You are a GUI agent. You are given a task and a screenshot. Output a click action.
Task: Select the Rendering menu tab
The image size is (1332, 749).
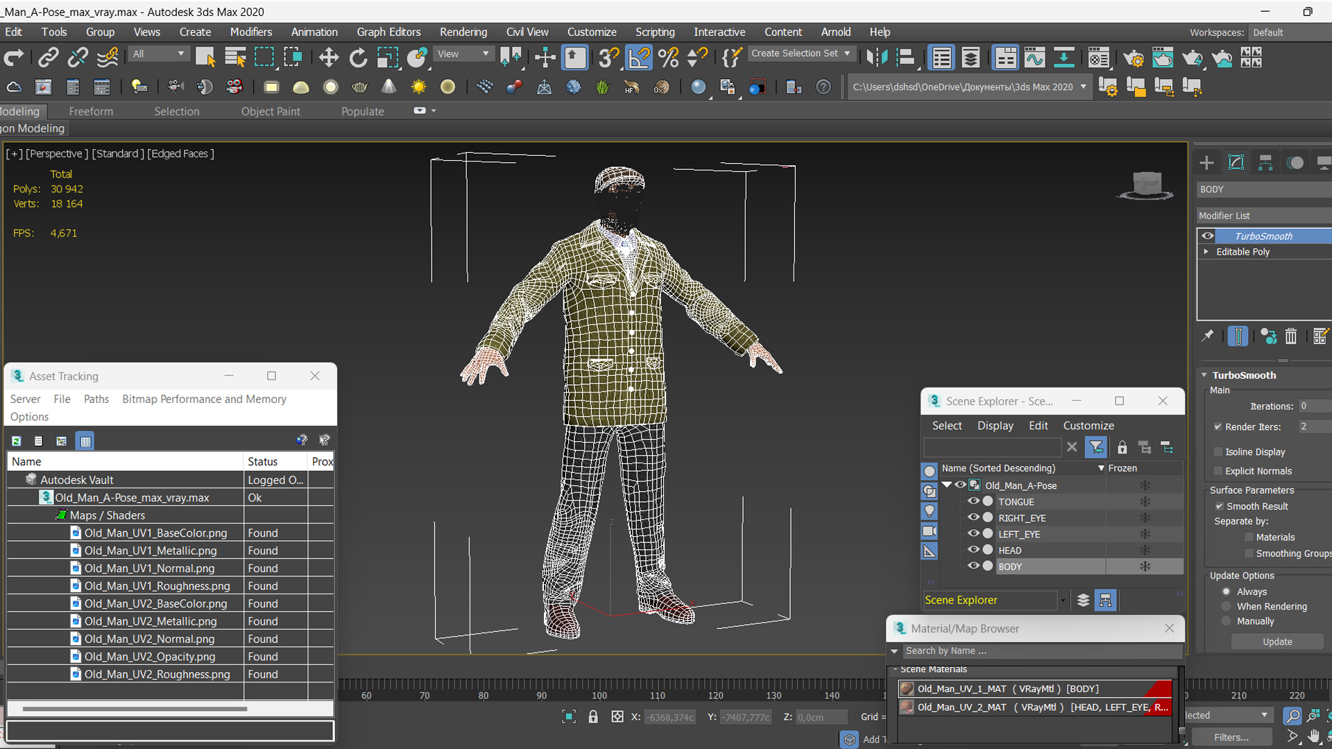[x=463, y=31]
